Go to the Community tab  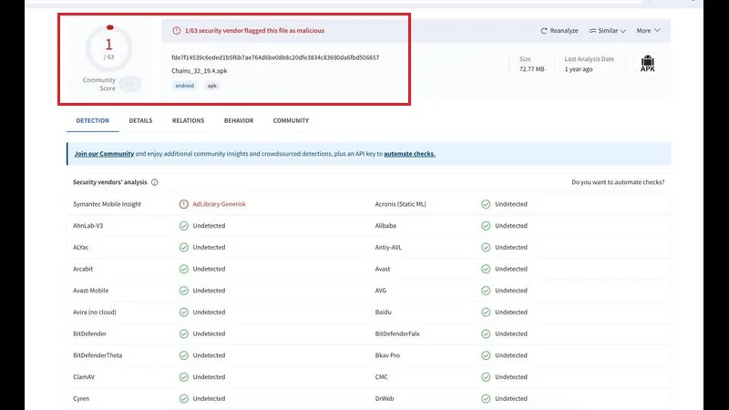point(291,120)
